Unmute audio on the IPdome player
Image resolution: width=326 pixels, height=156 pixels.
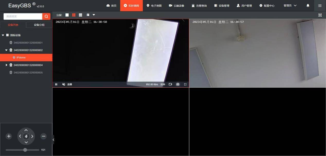coord(63,84)
